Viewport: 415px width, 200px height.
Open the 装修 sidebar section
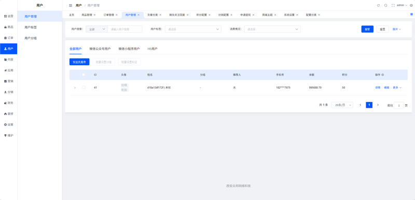(x=8, y=113)
